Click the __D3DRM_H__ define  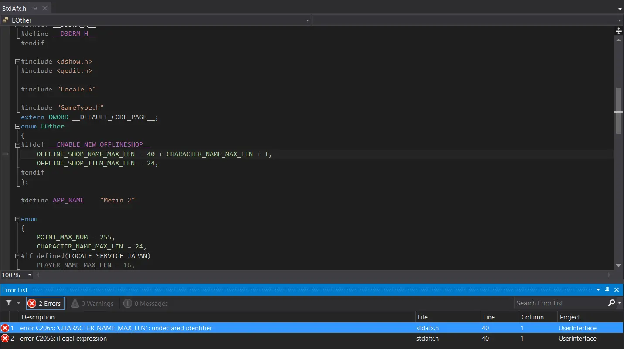tap(74, 34)
